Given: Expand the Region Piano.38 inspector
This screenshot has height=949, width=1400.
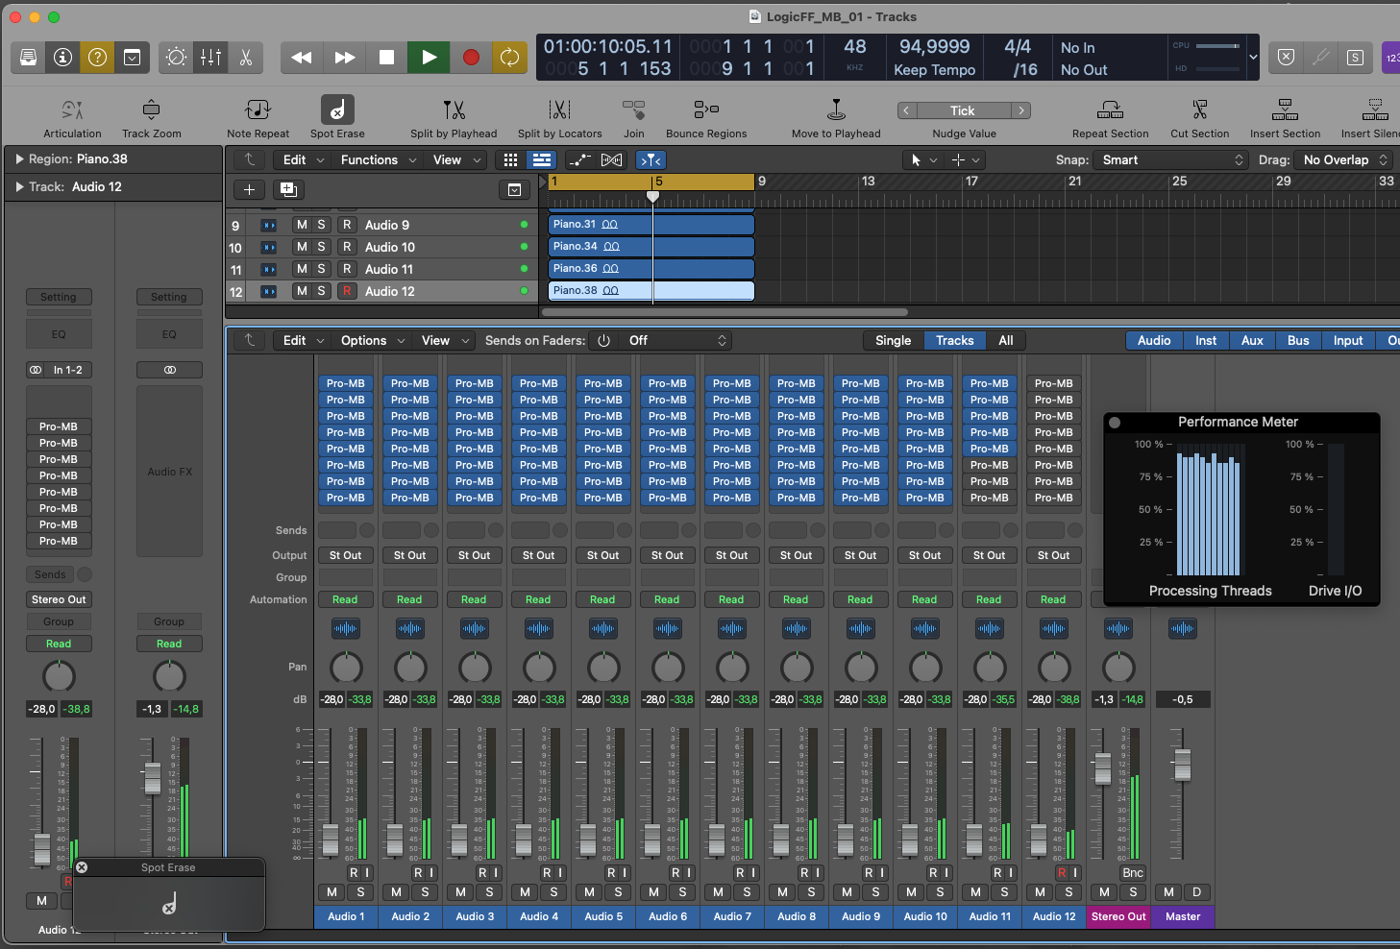Looking at the screenshot, I should [x=19, y=159].
